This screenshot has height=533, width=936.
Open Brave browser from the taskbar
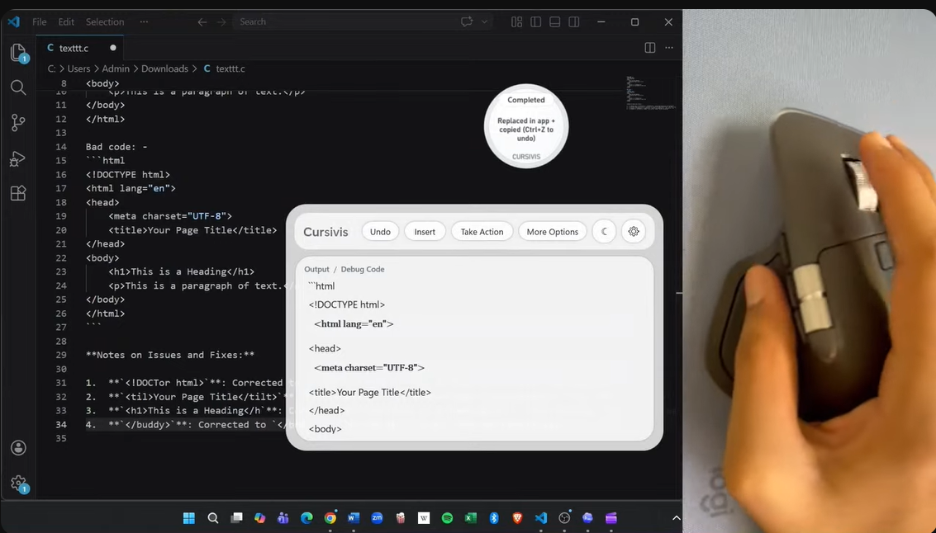[x=517, y=518]
